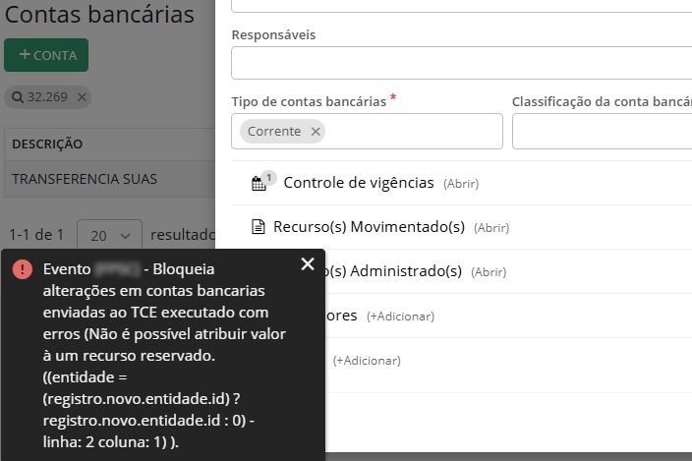Click the 1-1 de 1 pagination text

(36, 235)
